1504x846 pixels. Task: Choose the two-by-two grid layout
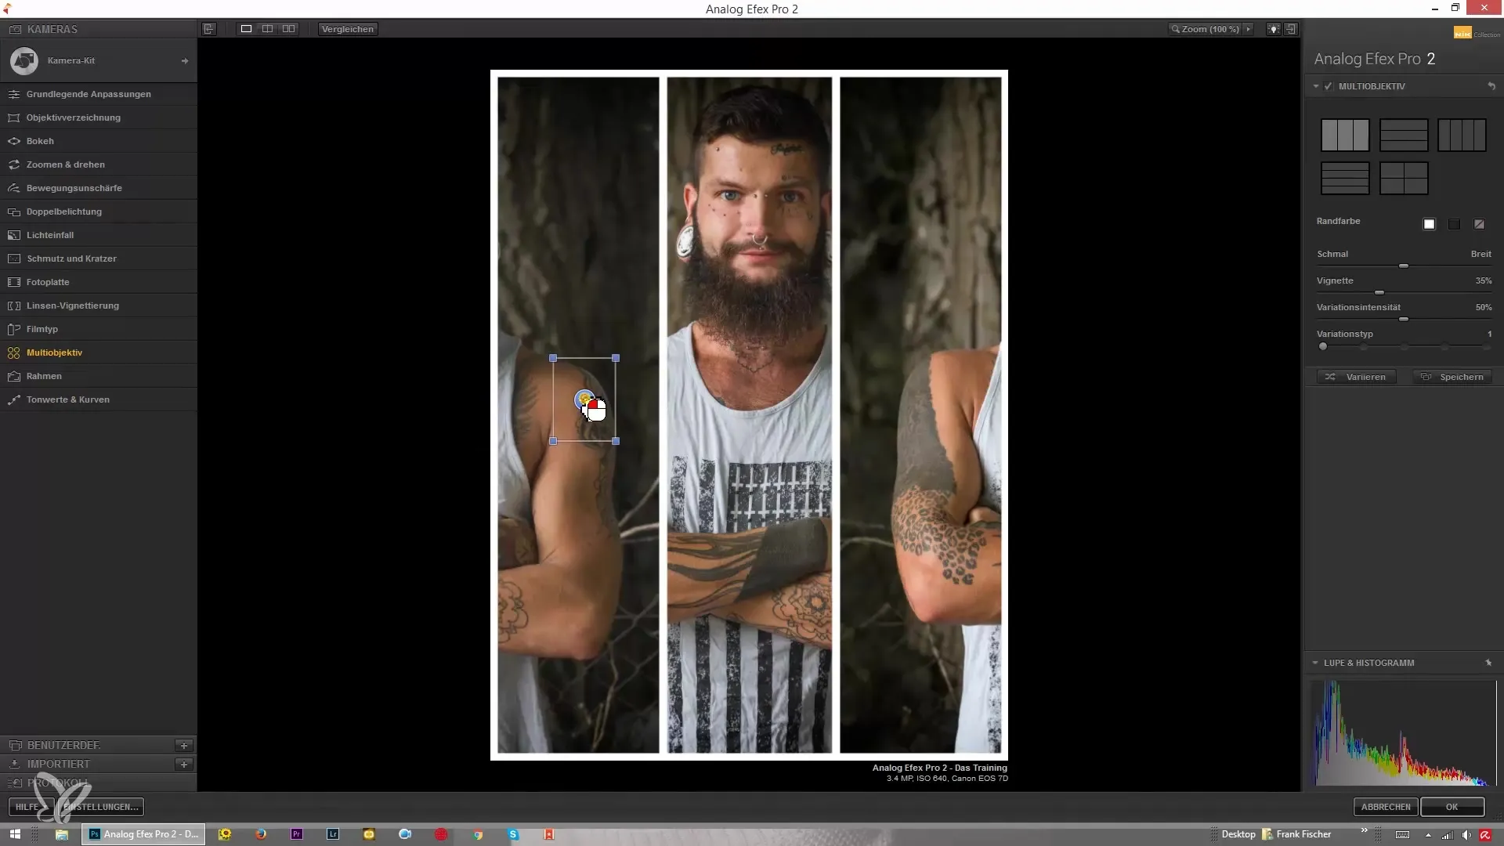(x=1404, y=179)
